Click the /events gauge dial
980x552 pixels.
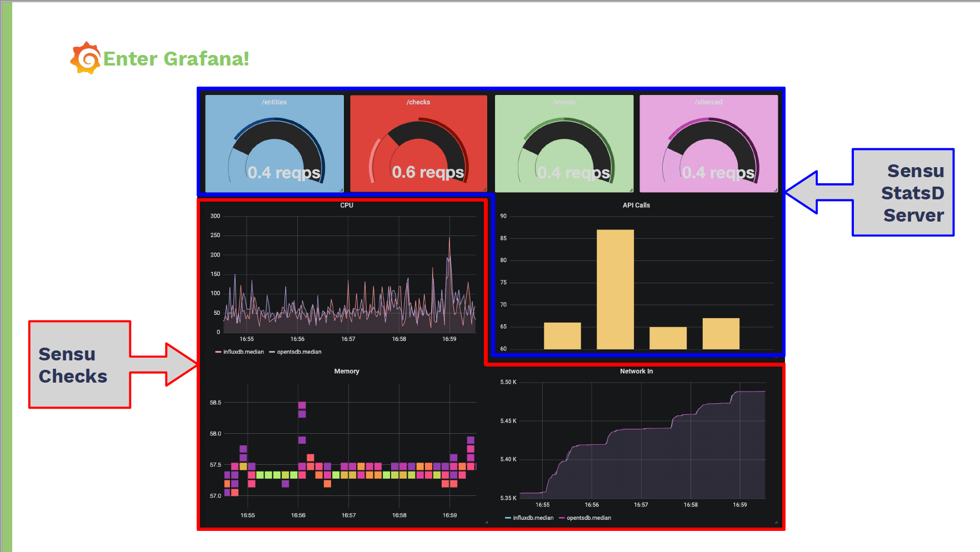pyautogui.click(x=565, y=150)
